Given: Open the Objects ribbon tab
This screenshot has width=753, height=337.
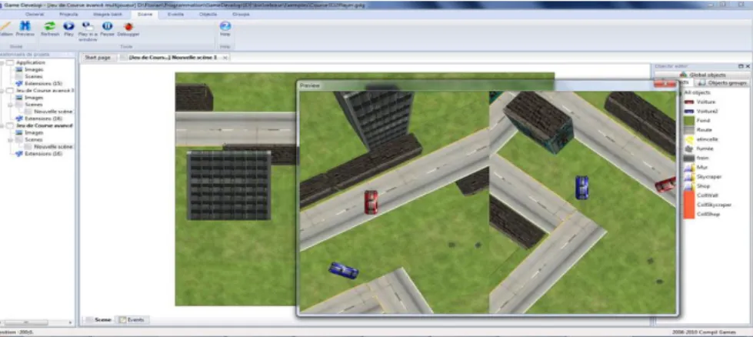Looking at the screenshot, I should tap(208, 15).
